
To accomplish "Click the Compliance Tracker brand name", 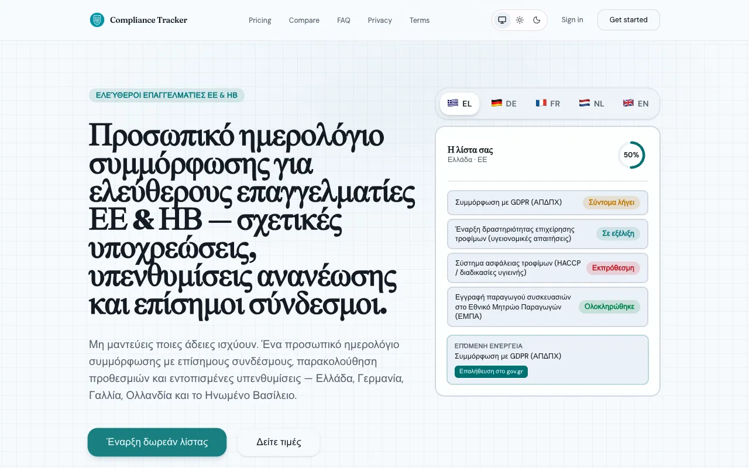I will [x=149, y=20].
